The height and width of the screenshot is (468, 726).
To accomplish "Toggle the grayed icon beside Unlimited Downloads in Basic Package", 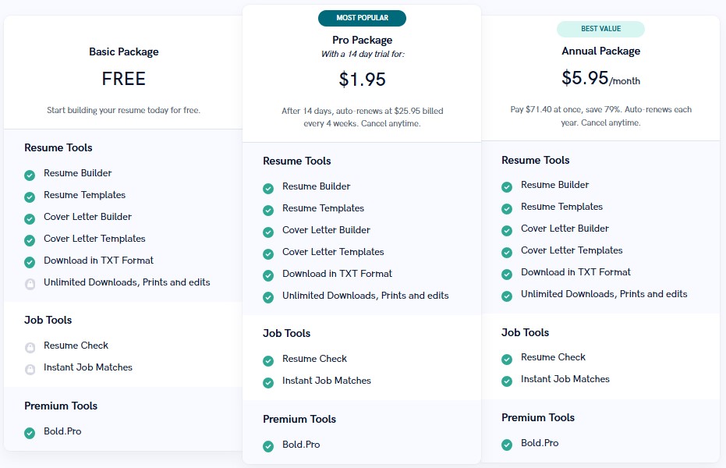I will pos(30,282).
